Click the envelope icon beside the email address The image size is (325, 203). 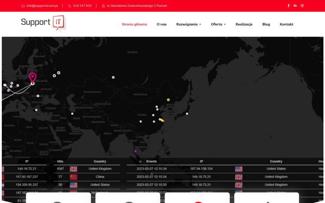pyautogui.click(x=23, y=6)
